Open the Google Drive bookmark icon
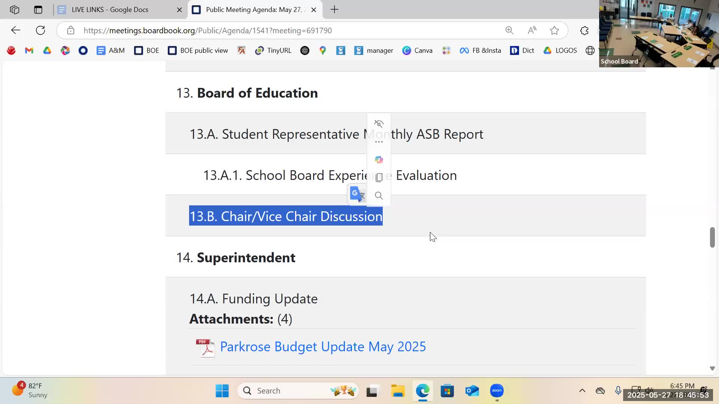 [x=47, y=50]
